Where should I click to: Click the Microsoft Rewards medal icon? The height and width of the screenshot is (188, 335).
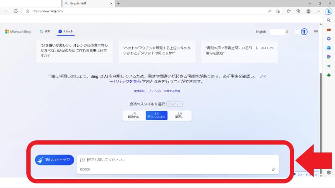pos(304,32)
